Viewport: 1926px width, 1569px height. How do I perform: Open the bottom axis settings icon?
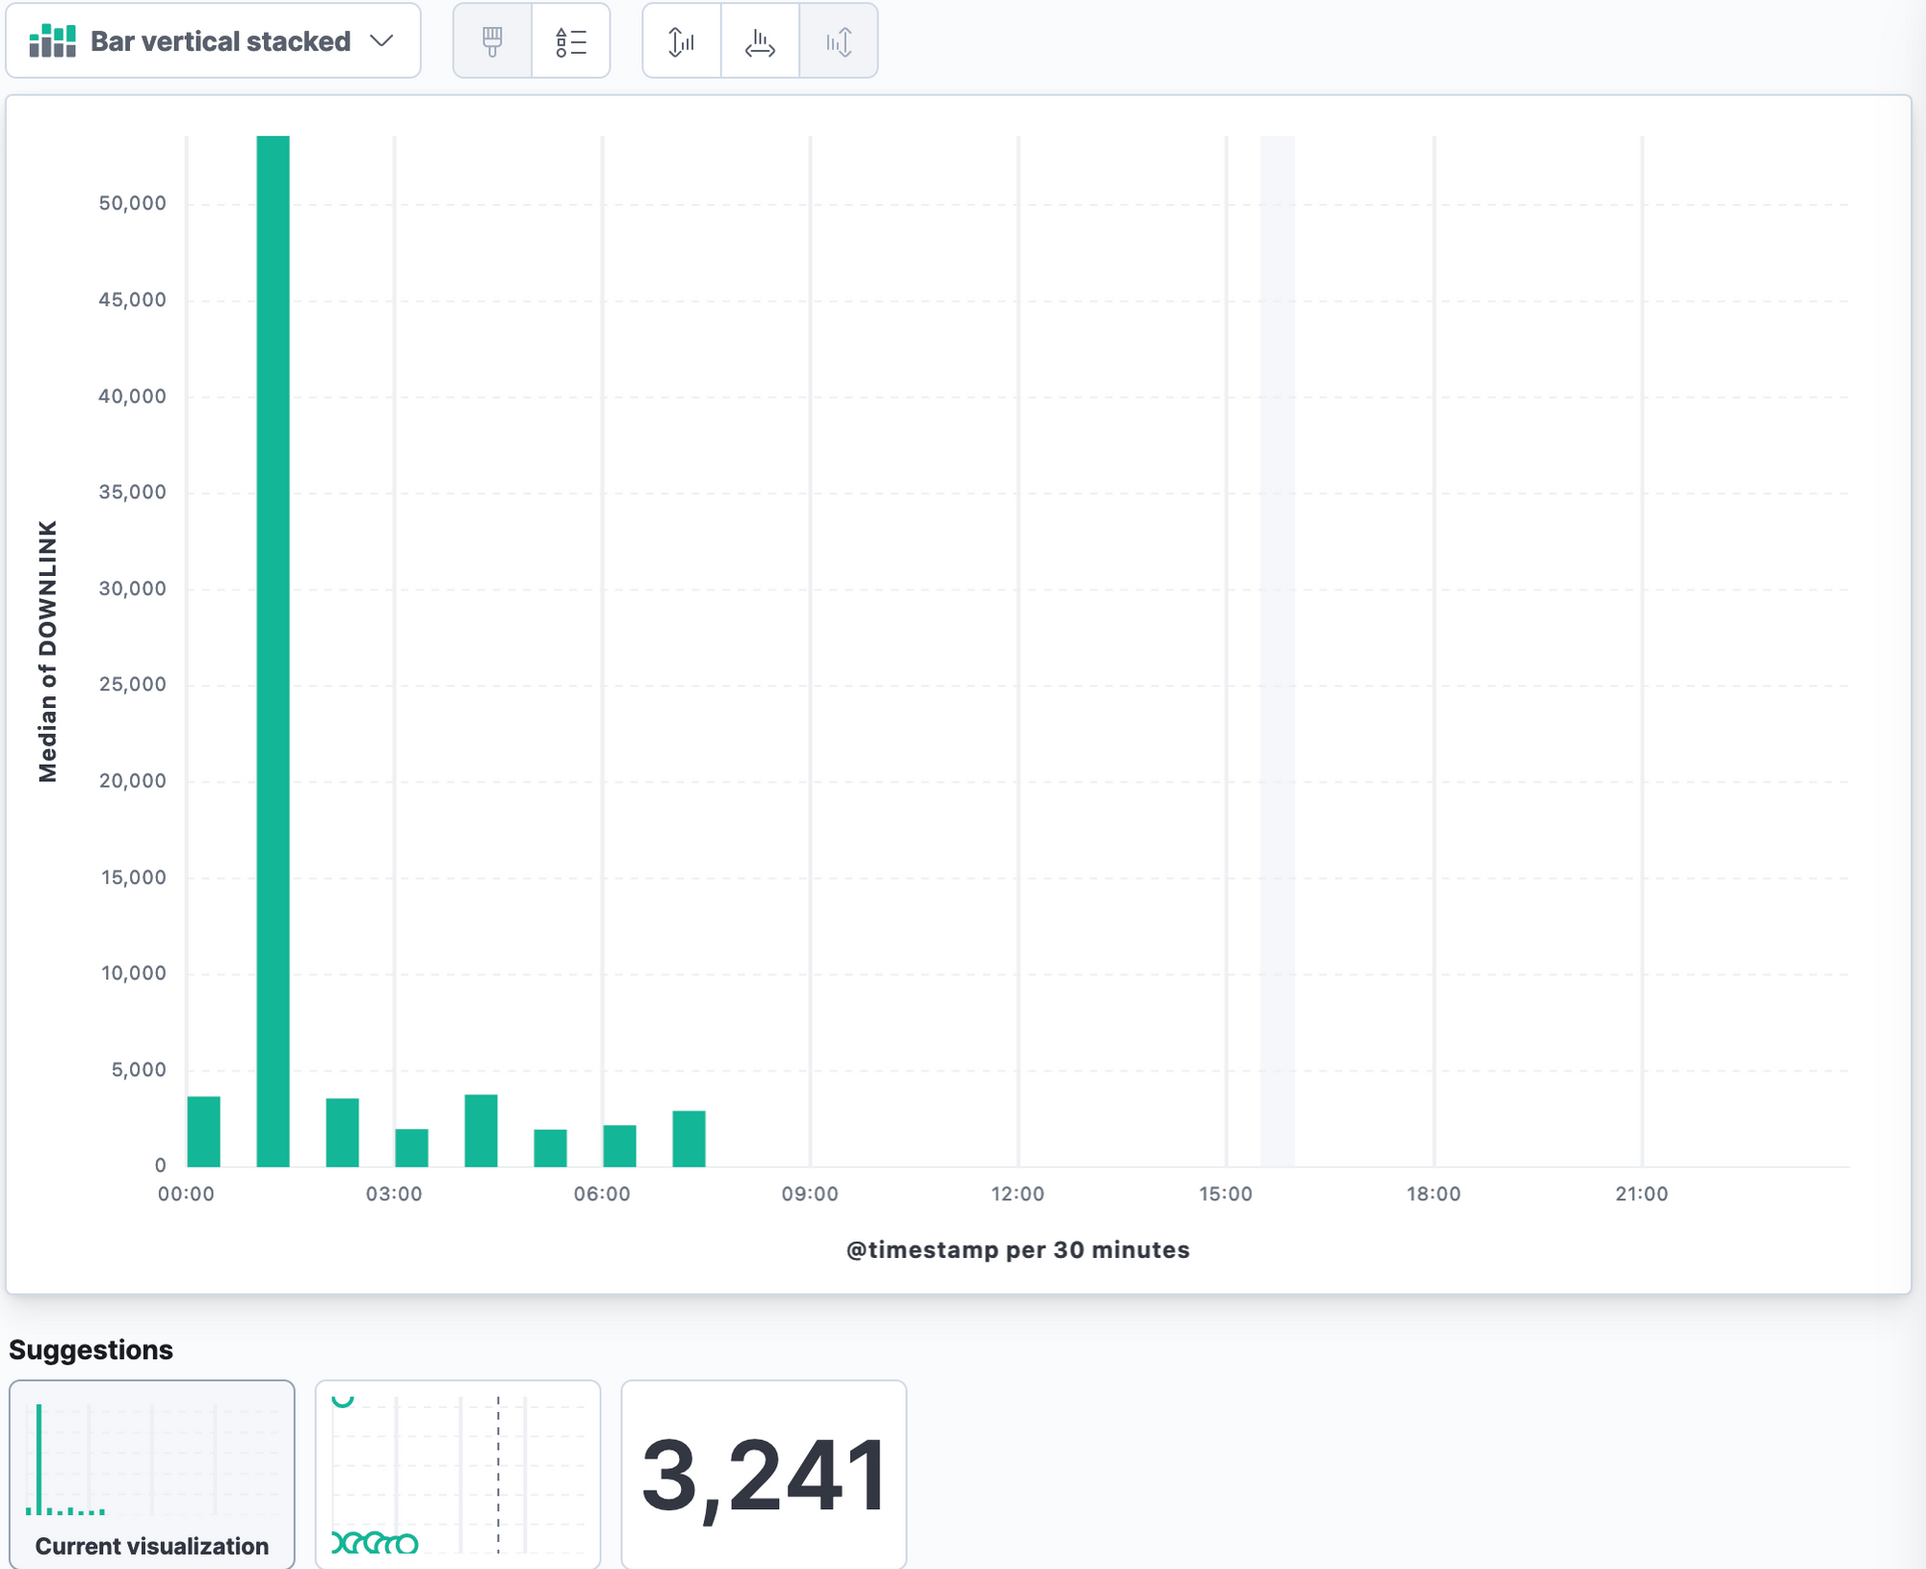tap(760, 41)
